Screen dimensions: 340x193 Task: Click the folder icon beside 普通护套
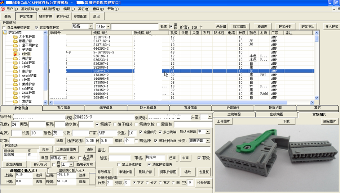tap(15, 41)
